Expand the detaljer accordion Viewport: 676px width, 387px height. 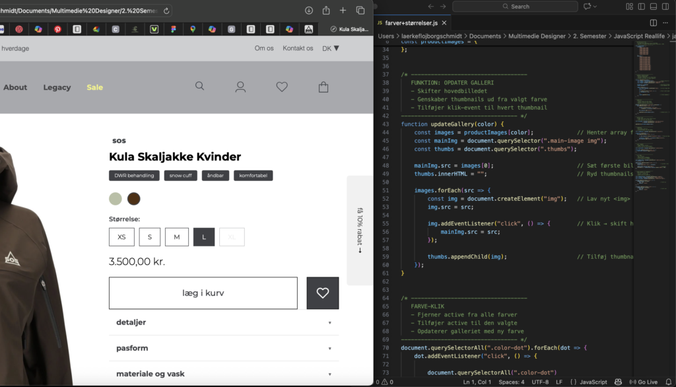[x=224, y=322]
